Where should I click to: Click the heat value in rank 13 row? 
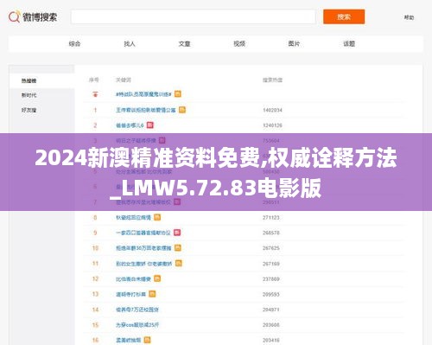271,295
